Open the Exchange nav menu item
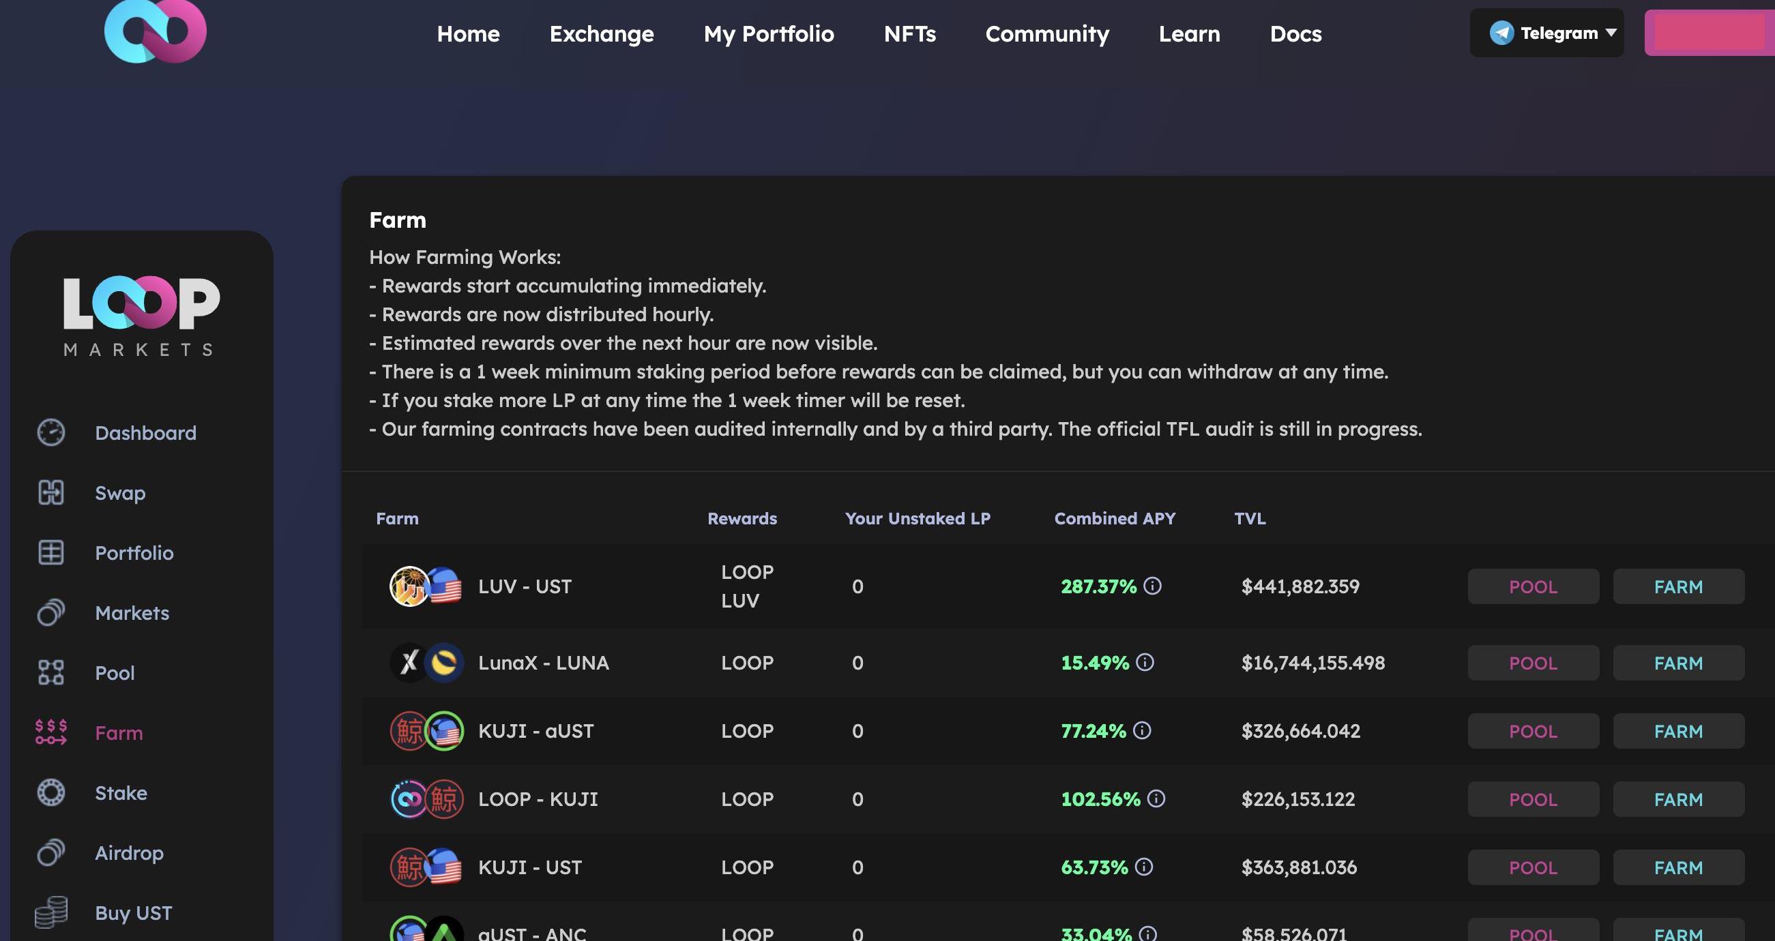1775x941 pixels. [x=601, y=34]
